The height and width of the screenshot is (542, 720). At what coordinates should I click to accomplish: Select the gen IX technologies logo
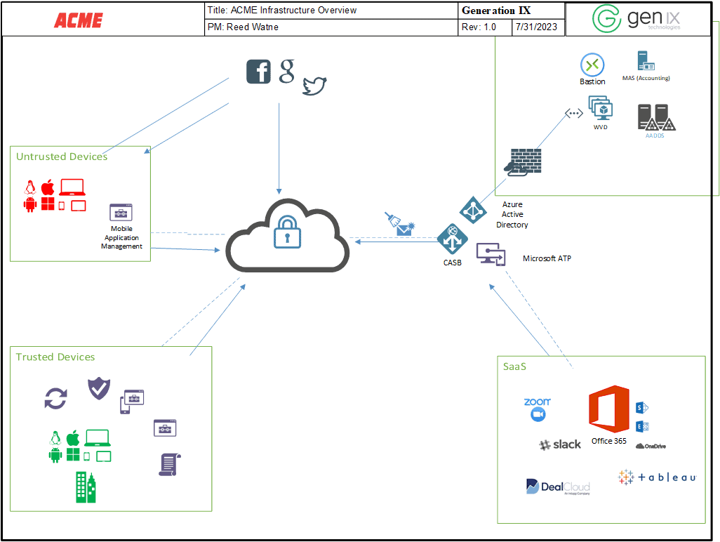tap(636, 18)
